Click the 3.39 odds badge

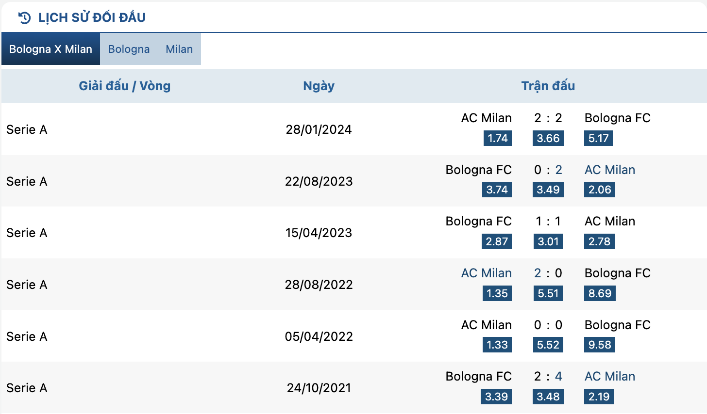pyautogui.click(x=497, y=397)
